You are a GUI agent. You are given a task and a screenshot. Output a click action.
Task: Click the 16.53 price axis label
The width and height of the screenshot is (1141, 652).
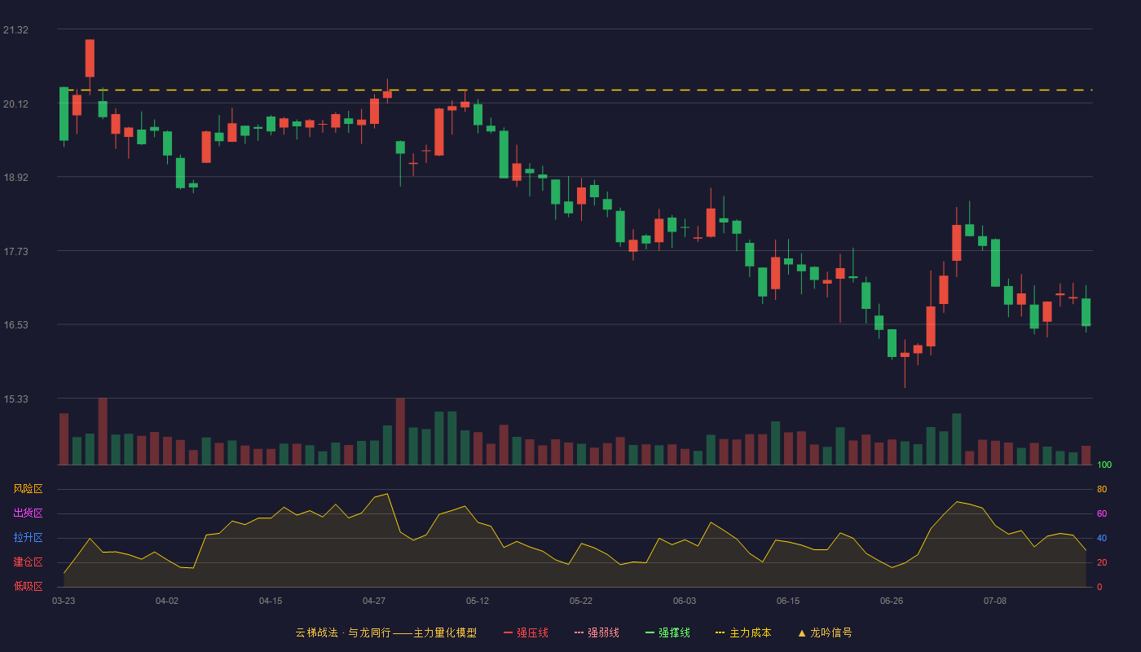click(x=15, y=325)
